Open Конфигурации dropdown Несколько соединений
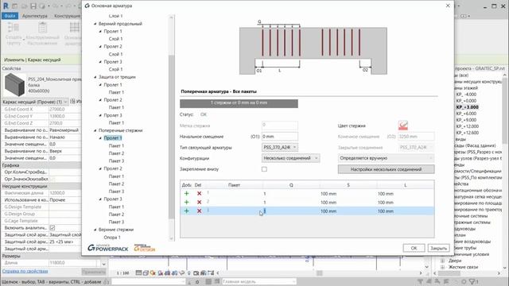 point(290,158)
